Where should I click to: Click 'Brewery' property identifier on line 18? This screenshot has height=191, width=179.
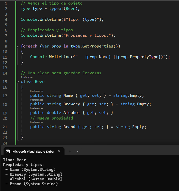point(72,104)
